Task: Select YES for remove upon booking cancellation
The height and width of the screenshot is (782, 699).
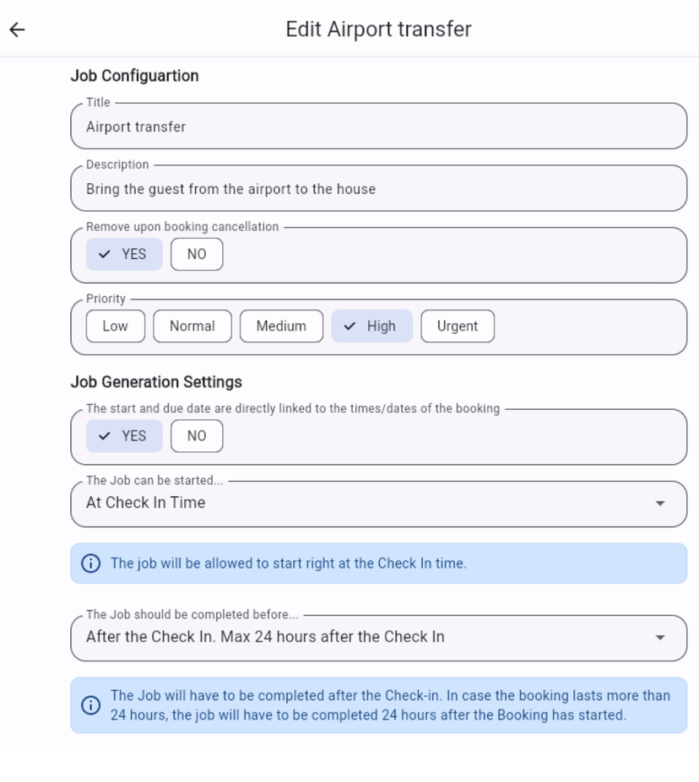Action: click(x=124, y=254)
